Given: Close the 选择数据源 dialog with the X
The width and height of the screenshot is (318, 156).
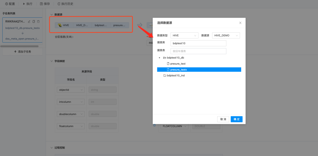Looking at the screenshot, I should coord(240,23).
